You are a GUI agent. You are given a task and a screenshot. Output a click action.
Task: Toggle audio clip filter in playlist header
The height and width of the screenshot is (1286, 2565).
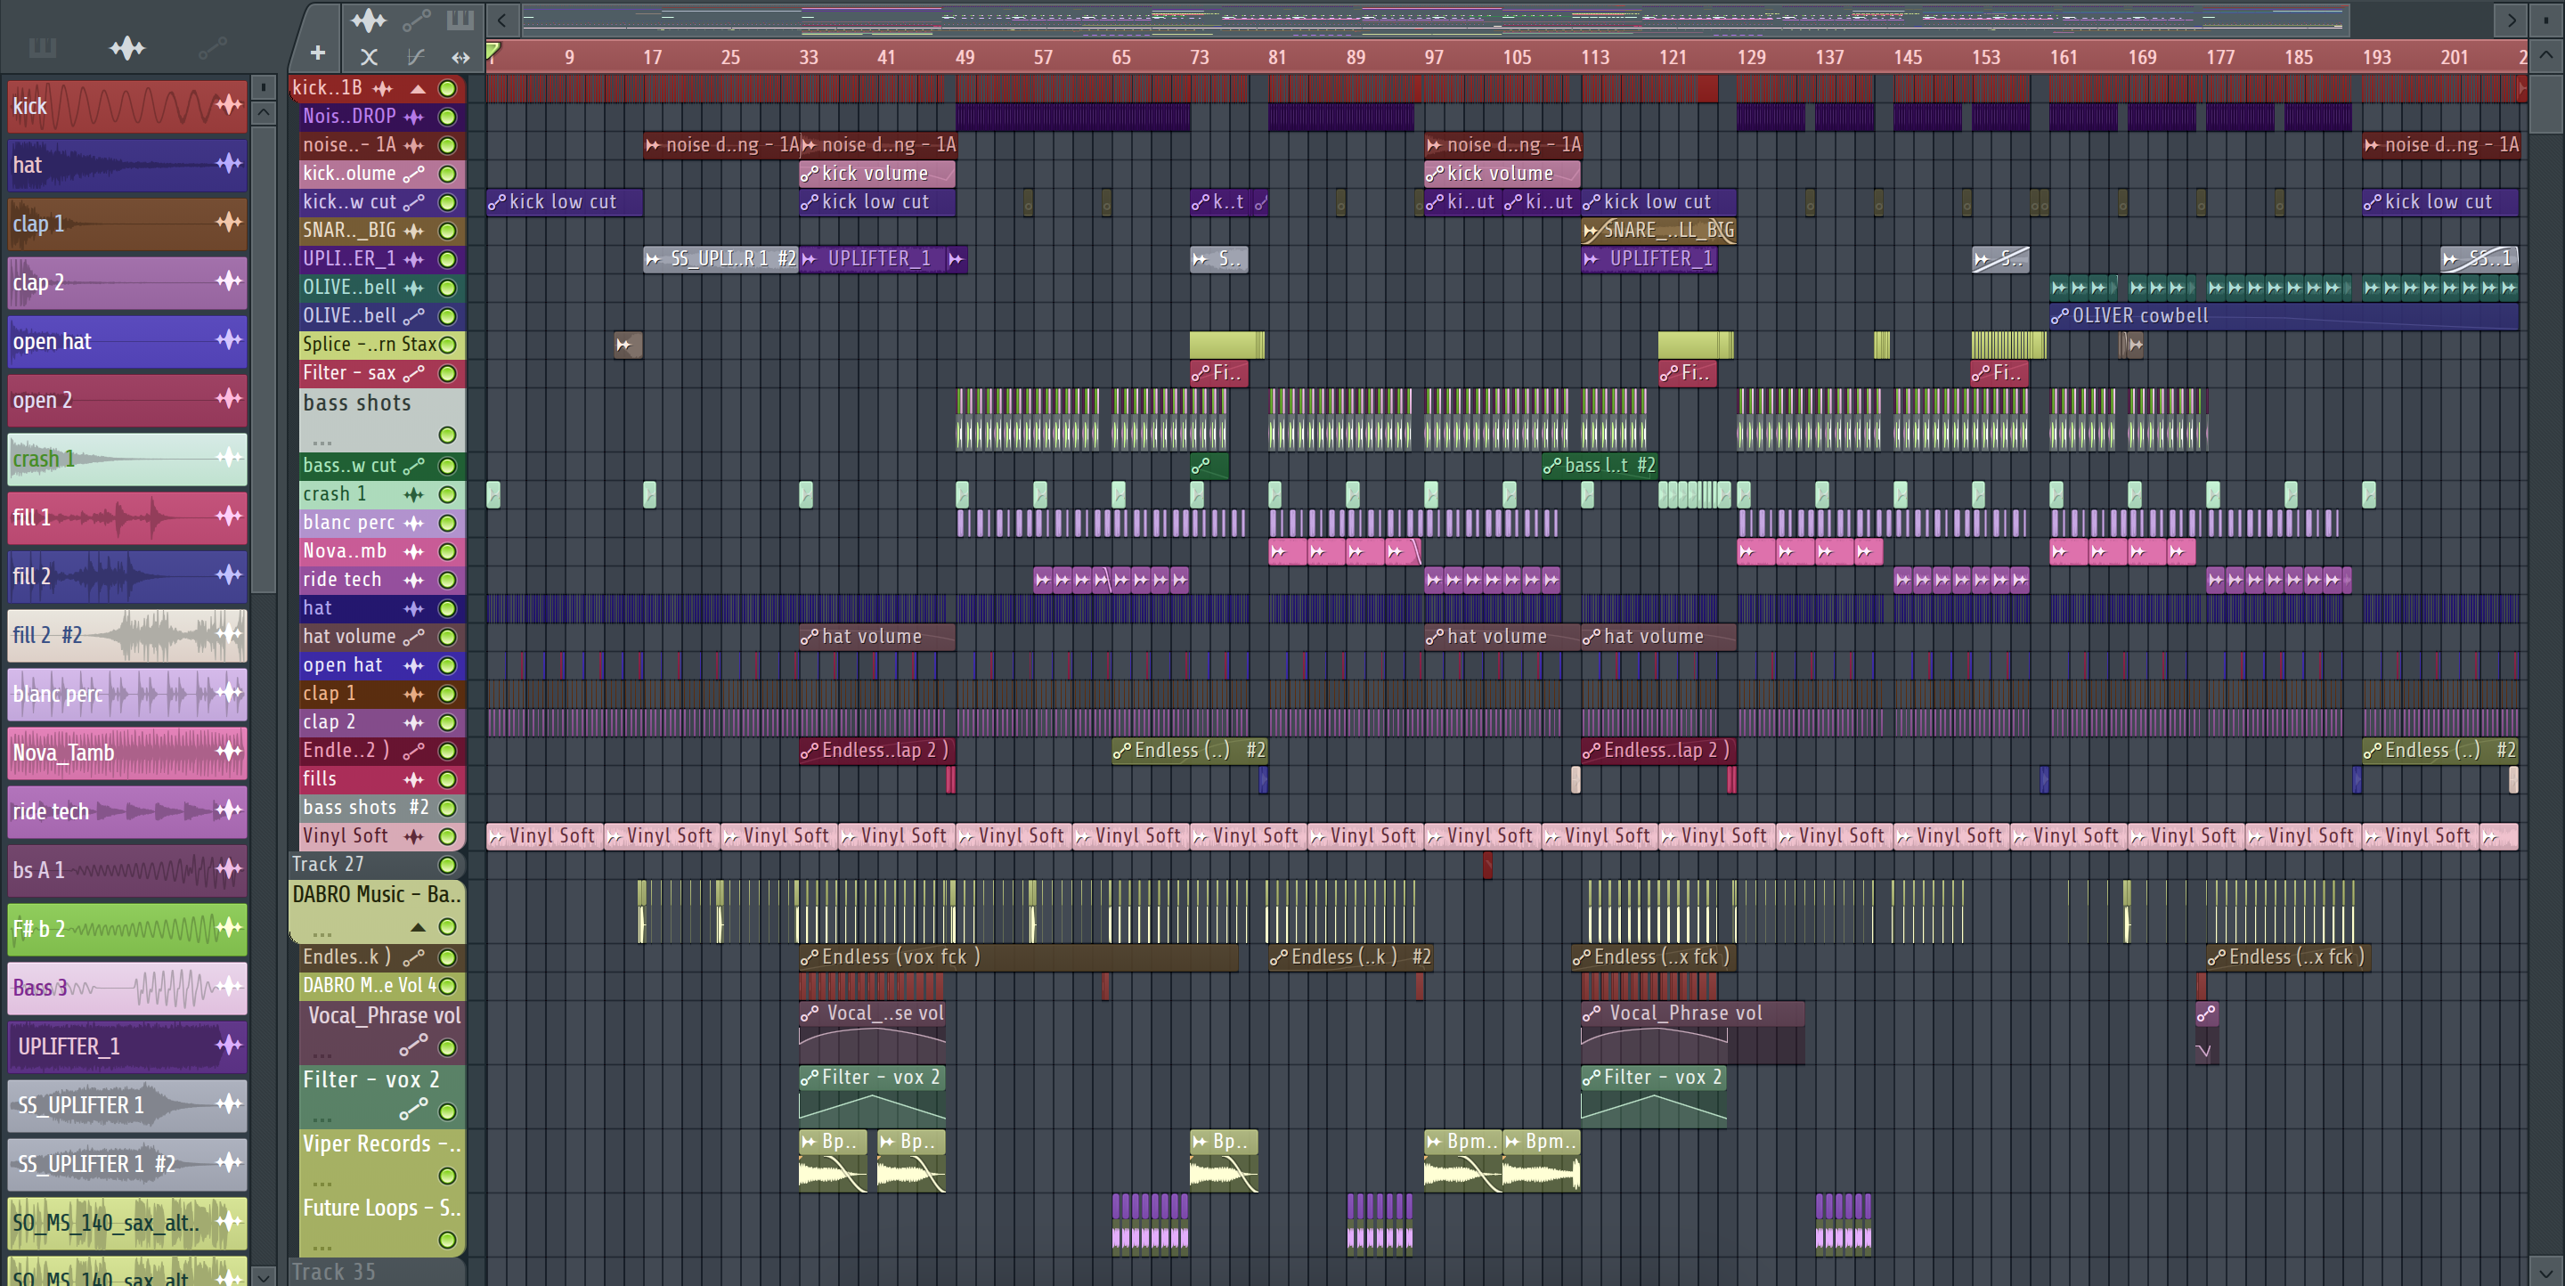pos(369,19)
